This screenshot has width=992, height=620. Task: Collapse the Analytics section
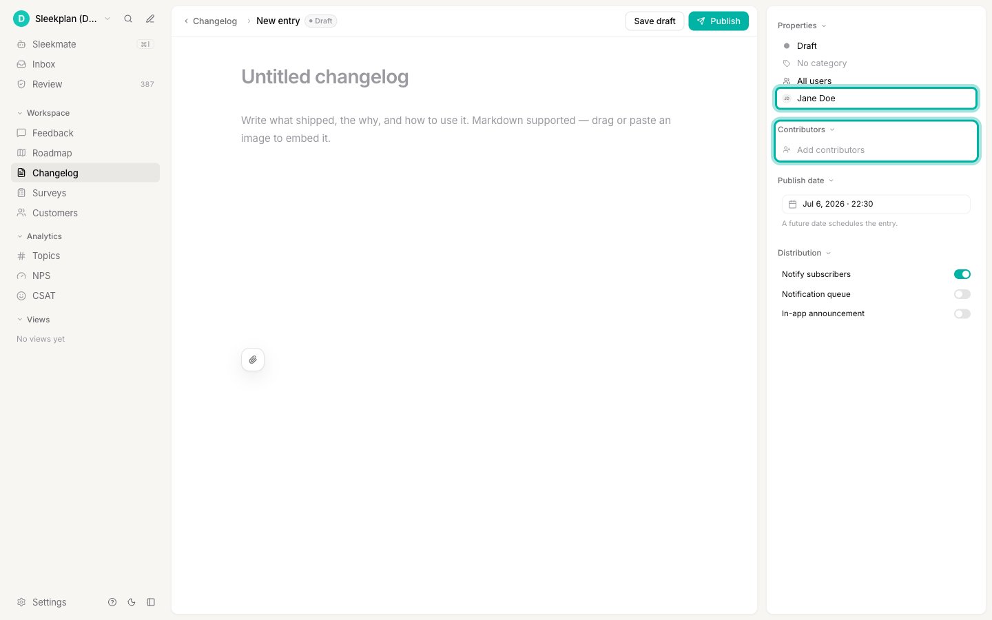coord(39,236)
